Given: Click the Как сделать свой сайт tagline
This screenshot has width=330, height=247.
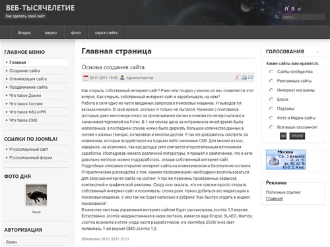Looking at the screenshot, I should (25, 16).
